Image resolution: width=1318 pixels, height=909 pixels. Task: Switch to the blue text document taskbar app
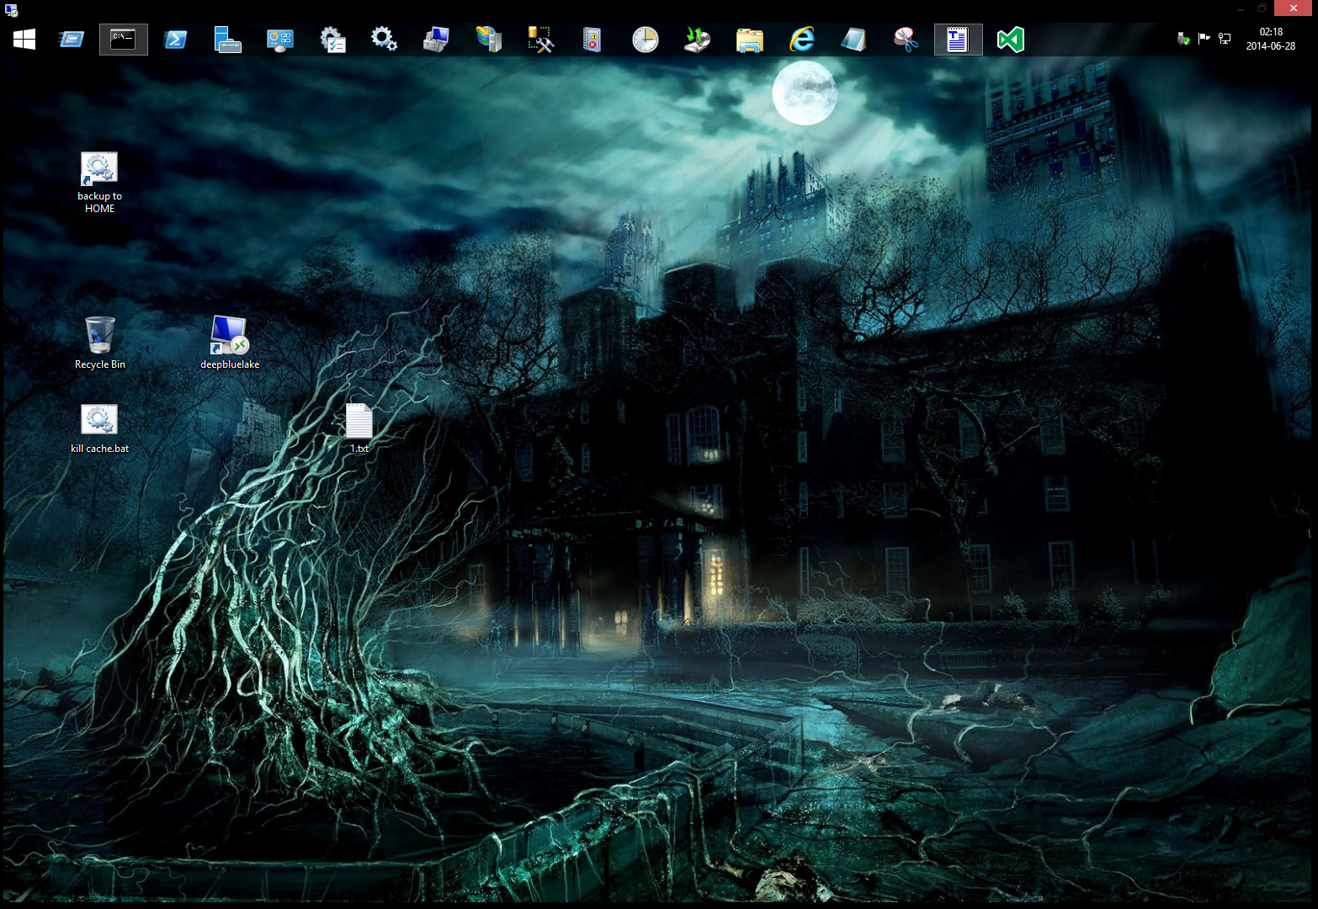pos(958,40)
